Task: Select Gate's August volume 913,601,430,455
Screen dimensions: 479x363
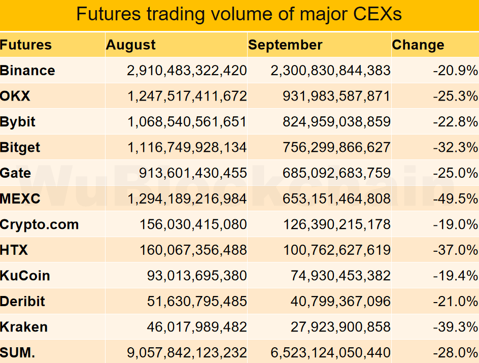Action: point(193,173)
